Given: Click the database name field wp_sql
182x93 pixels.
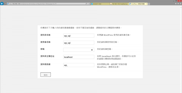Looking at the screenshot, I should (x=79, y=36).
